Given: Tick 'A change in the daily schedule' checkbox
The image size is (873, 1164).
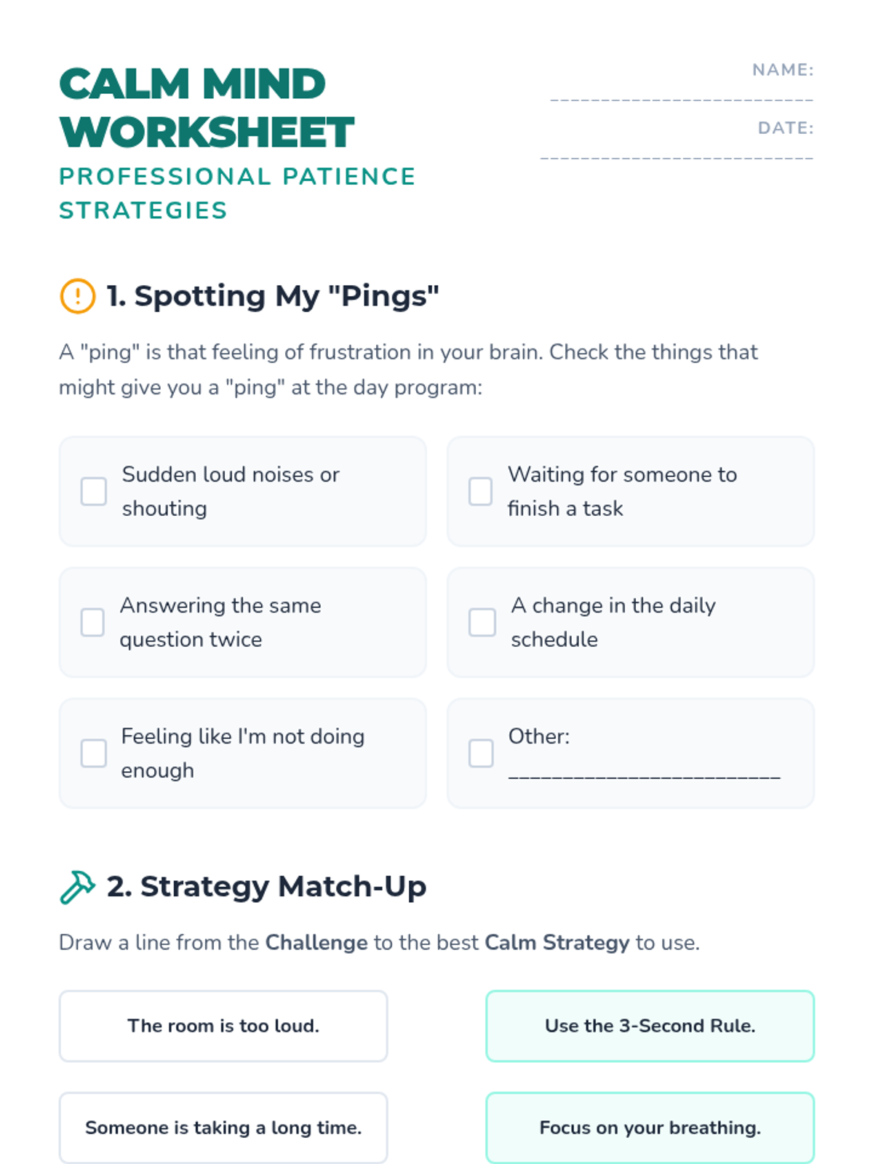Looking at the screenshot, I should (x=482, y=622).
